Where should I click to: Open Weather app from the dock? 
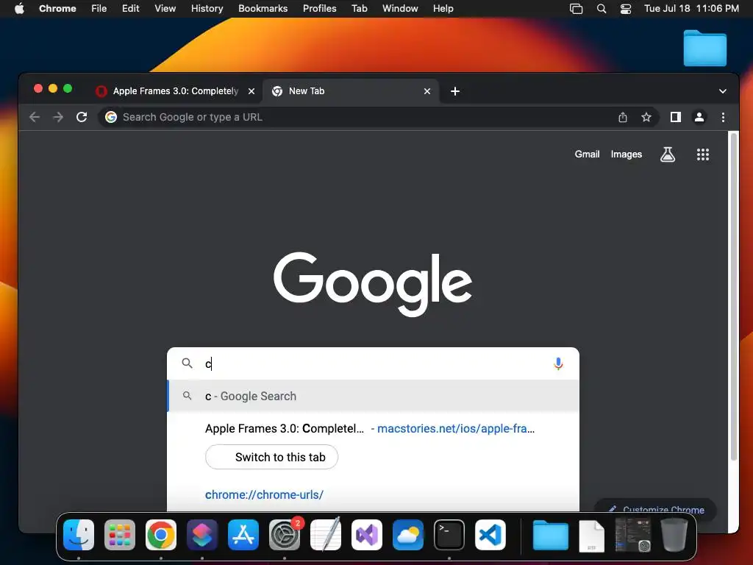click(408, 535)
